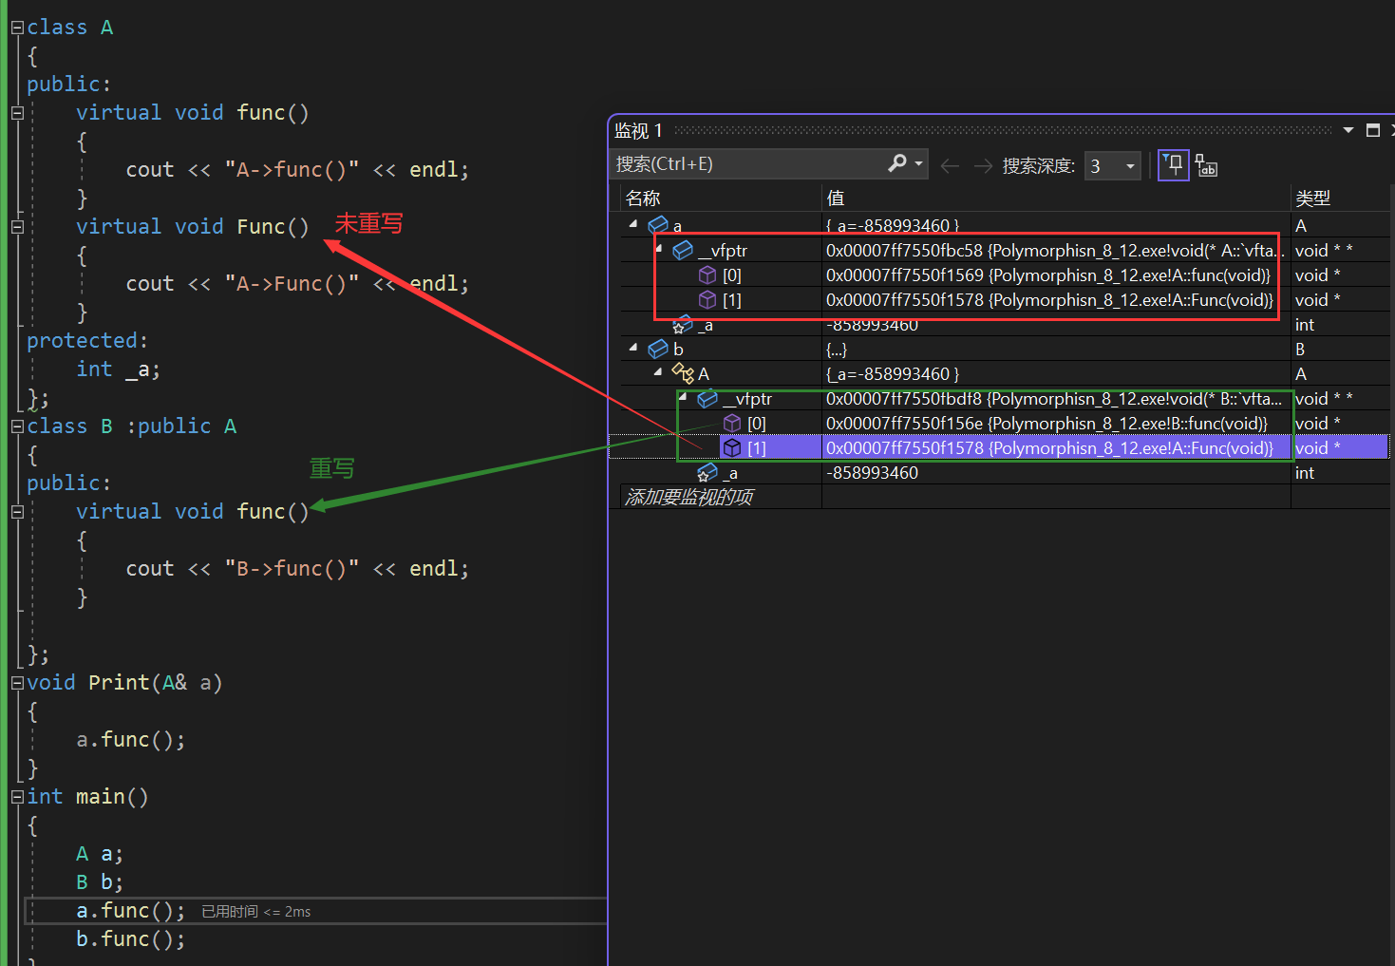1395x966 pixels.
Task: Click the purple cube of A::func [0] entry
Action: pos(707,275)
